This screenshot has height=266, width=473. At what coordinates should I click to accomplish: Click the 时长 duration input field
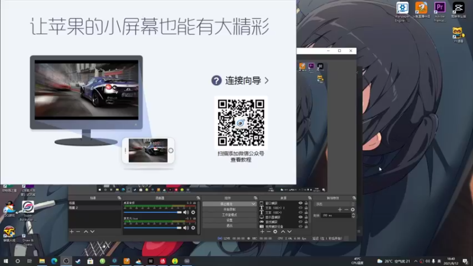(x=336, y=216)
